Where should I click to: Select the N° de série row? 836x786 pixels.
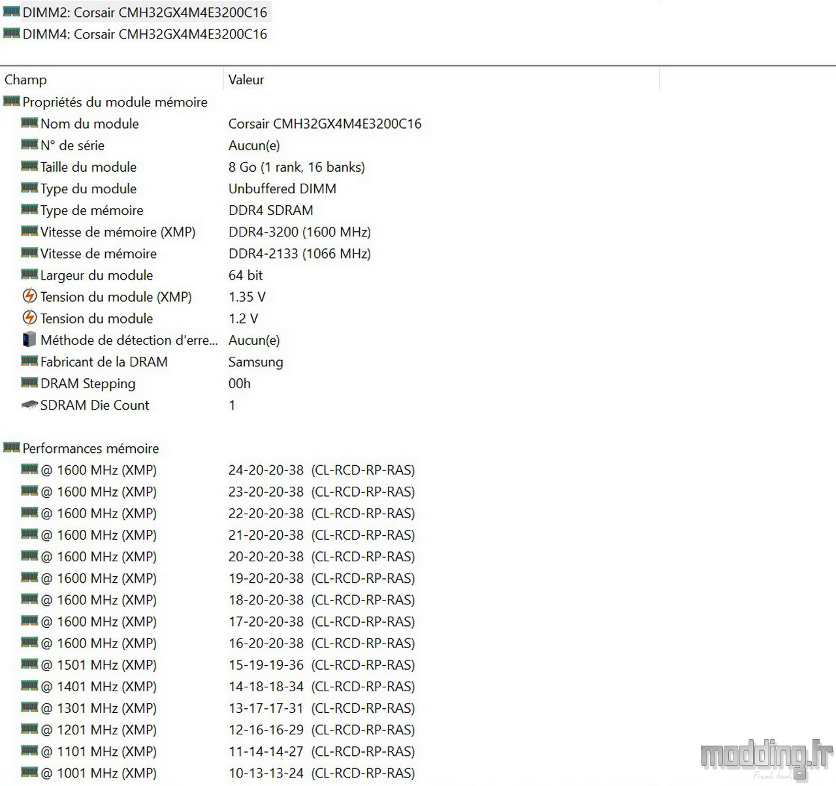(72, 145)
